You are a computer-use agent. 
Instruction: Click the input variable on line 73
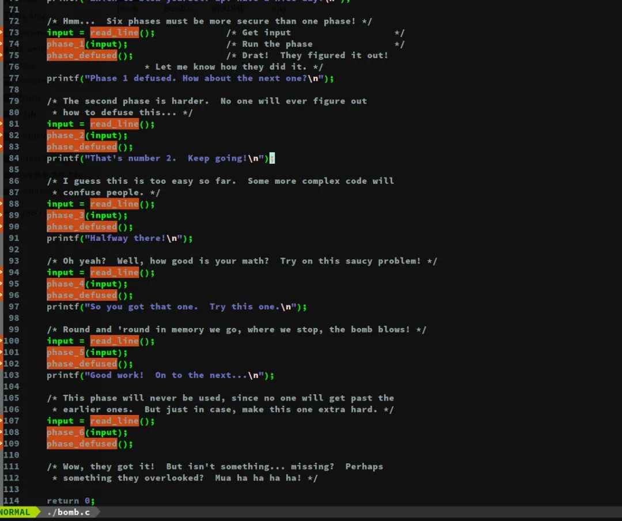tap(60, 32)
